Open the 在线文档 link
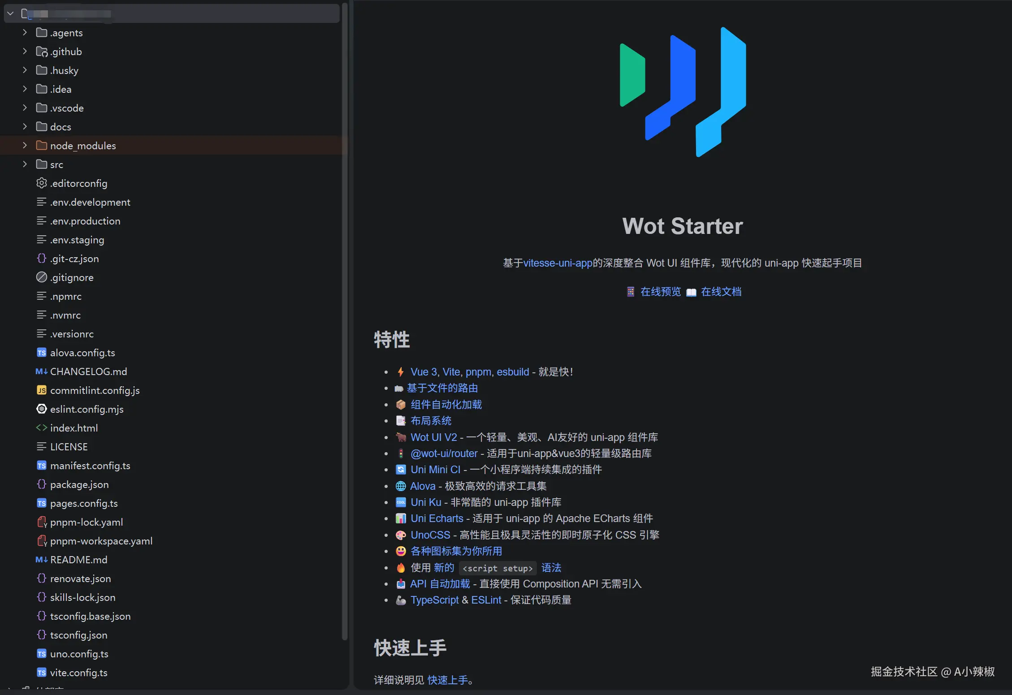The width and height of the screenshot is (1012, 695). tap(721, 292)
